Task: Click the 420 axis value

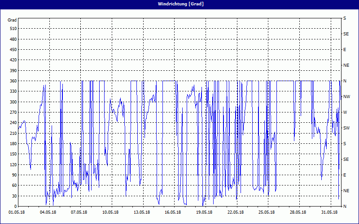Action: [x=13, y=60]
